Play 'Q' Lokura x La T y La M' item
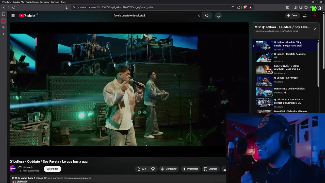Screen dimensions: 325x183 pyautogui.click(x=284, y=103)
